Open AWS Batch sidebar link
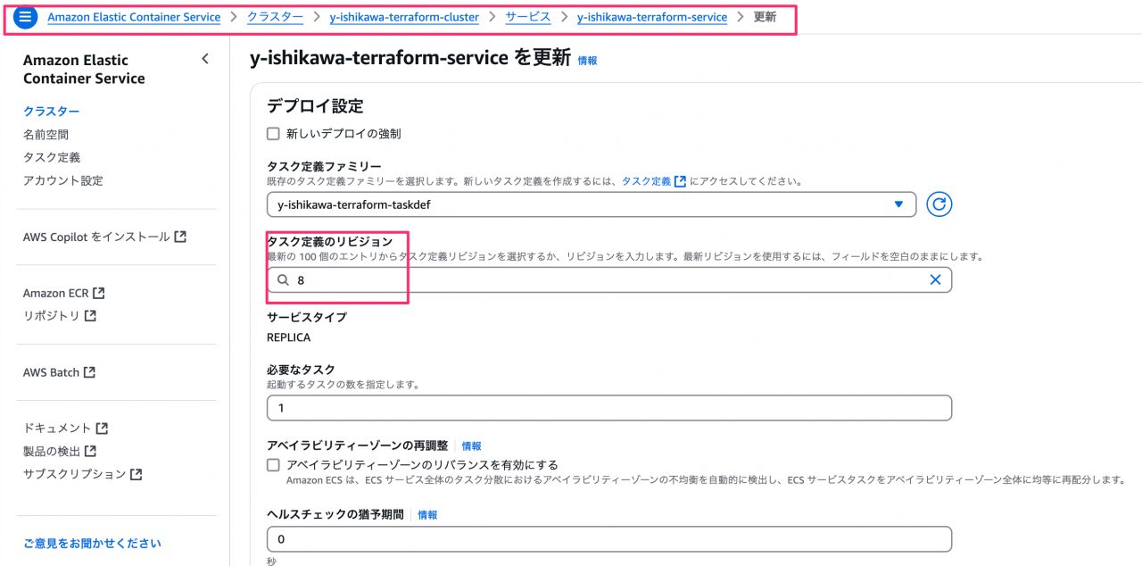The height and width of the screenshot is (566, 1142). (x=51, y=372)
